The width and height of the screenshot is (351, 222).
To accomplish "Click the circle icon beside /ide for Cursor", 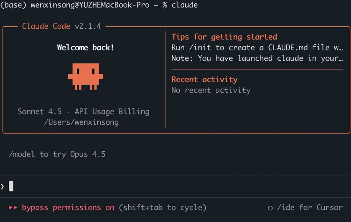I will pos(270,208).
